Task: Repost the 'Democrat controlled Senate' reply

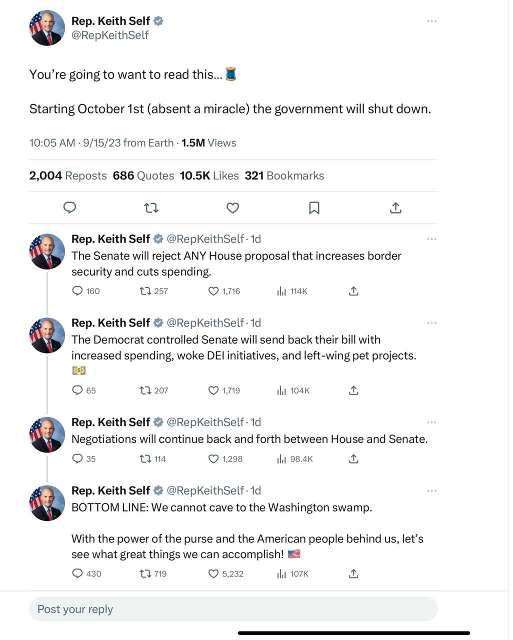Action: (145, 390)
